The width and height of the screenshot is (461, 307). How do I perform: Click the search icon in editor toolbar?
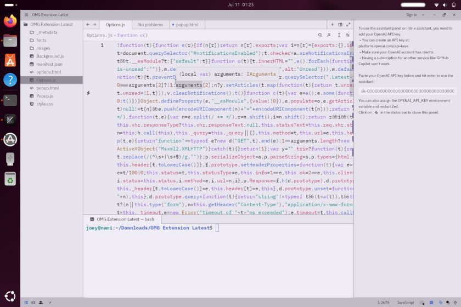pos(320,35)
